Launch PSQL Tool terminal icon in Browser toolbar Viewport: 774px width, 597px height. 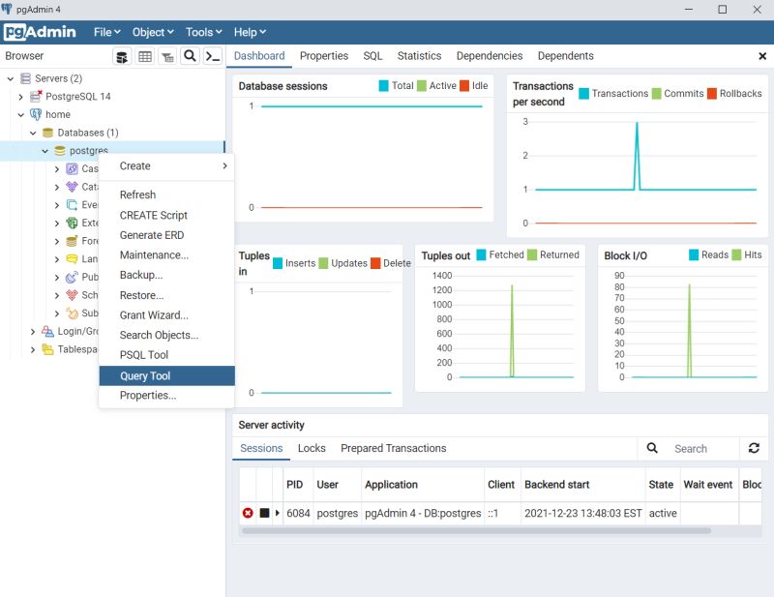click(213, 56)
